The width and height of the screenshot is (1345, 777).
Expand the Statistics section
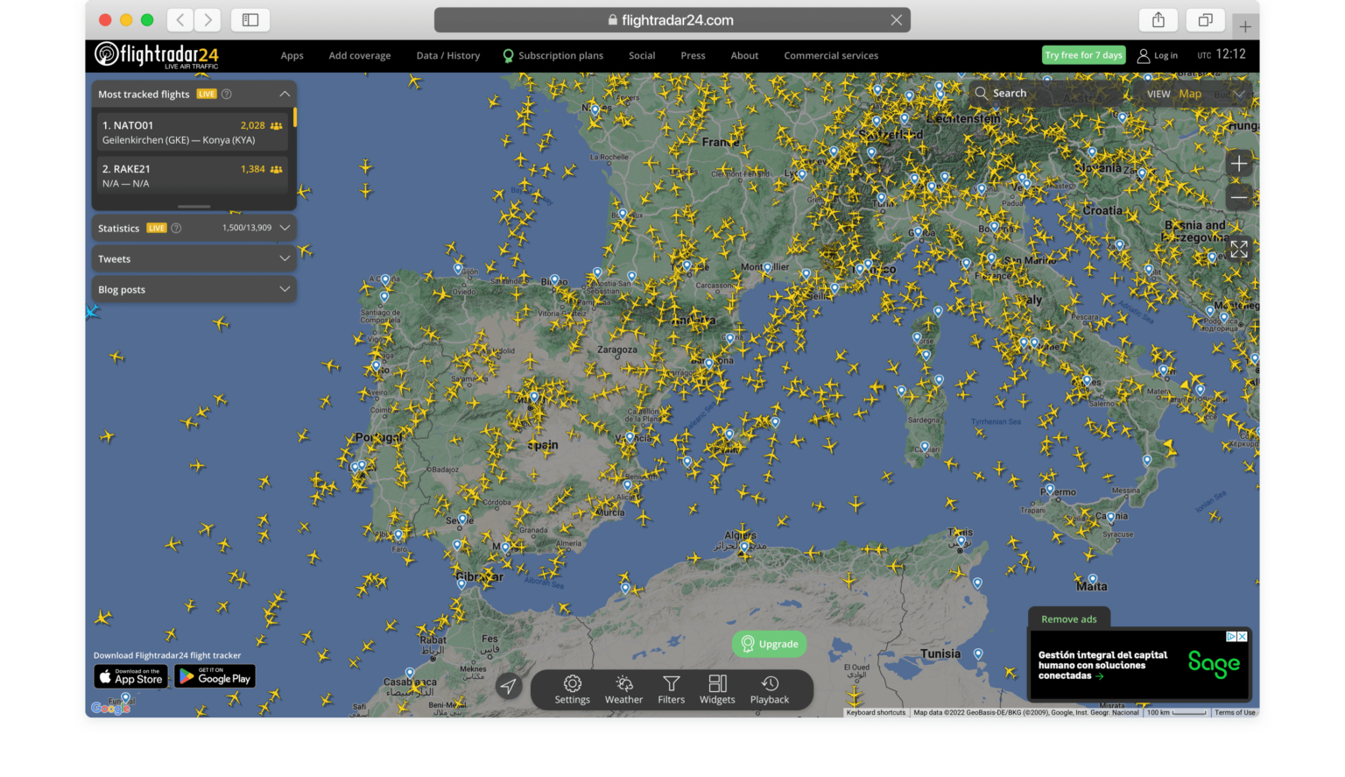coord(285,228)
